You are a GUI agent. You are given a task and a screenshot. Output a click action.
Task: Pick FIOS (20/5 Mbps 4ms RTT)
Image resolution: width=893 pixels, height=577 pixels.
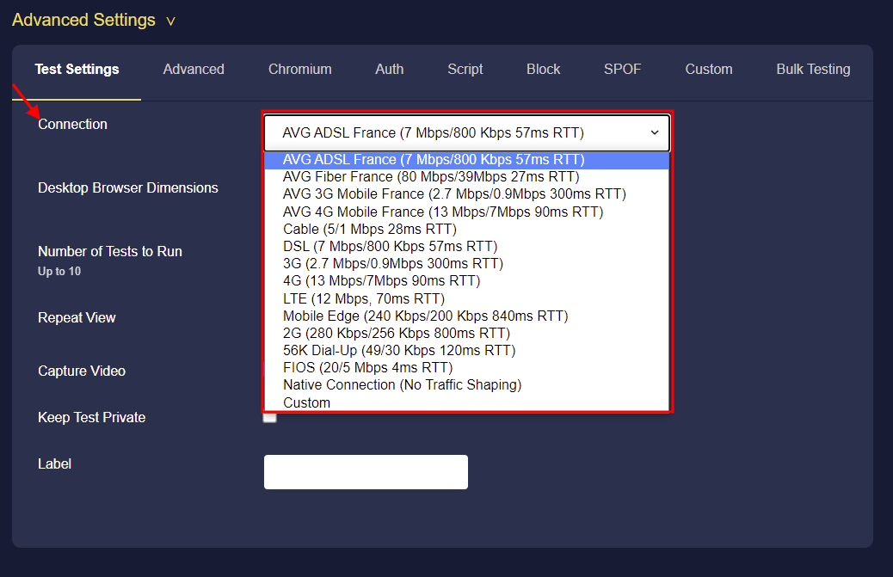coord(467,367)
